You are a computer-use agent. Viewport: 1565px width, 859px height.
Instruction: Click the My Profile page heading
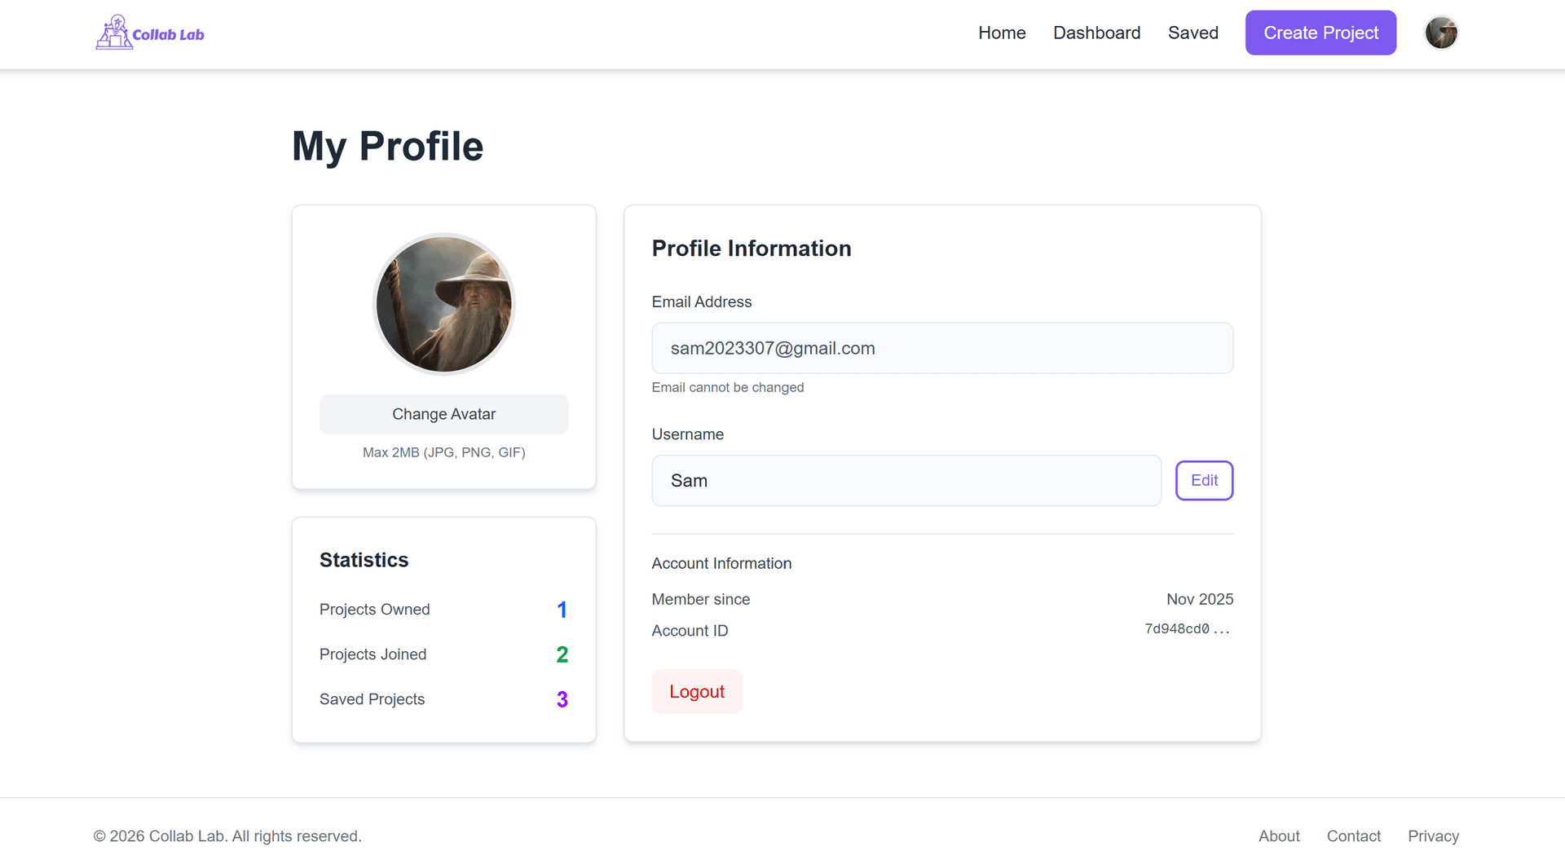click(x=387, y=147)
